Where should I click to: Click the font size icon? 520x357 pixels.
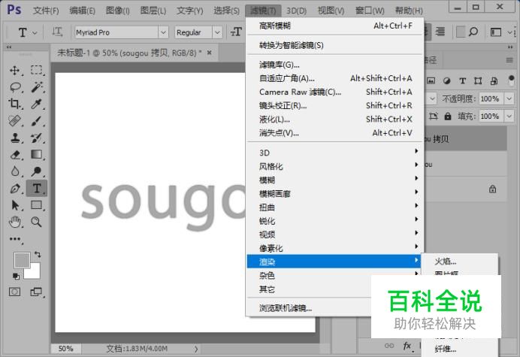236,32
